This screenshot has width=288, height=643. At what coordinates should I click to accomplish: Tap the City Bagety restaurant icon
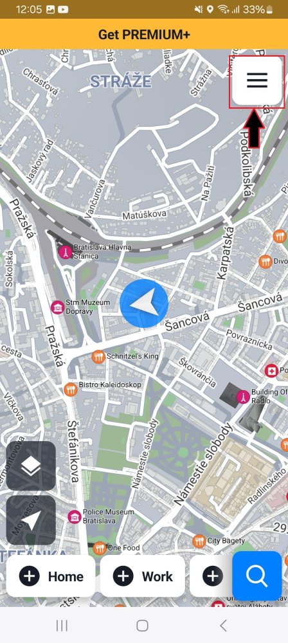click(x=199, y=541)
